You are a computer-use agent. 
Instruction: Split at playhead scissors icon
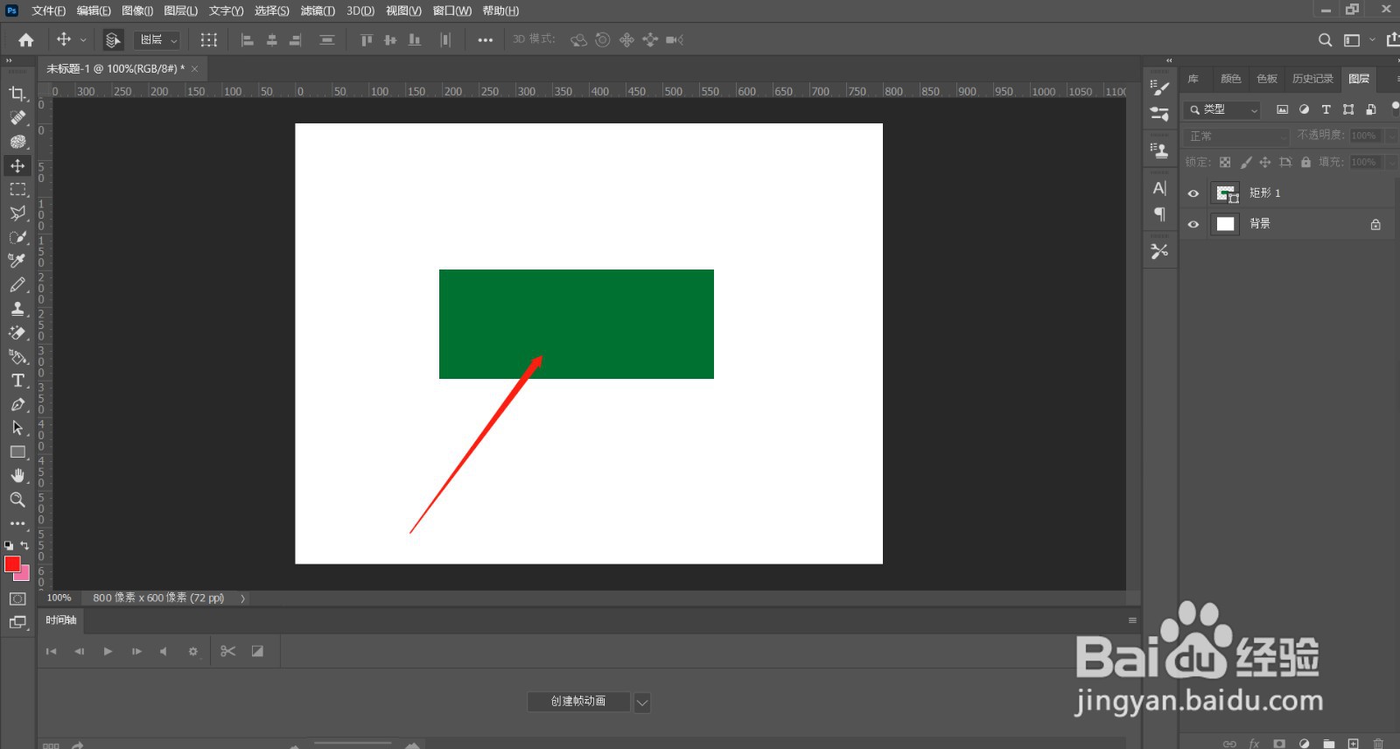click(x=228, y=651)
